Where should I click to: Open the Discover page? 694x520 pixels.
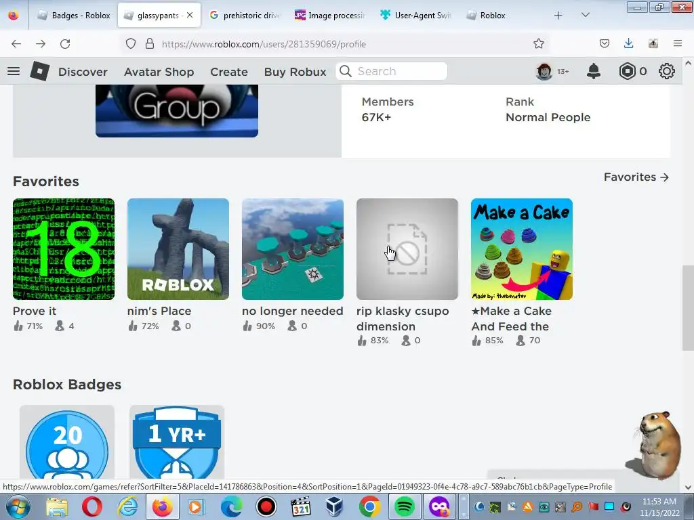click(x=83, y=72)
